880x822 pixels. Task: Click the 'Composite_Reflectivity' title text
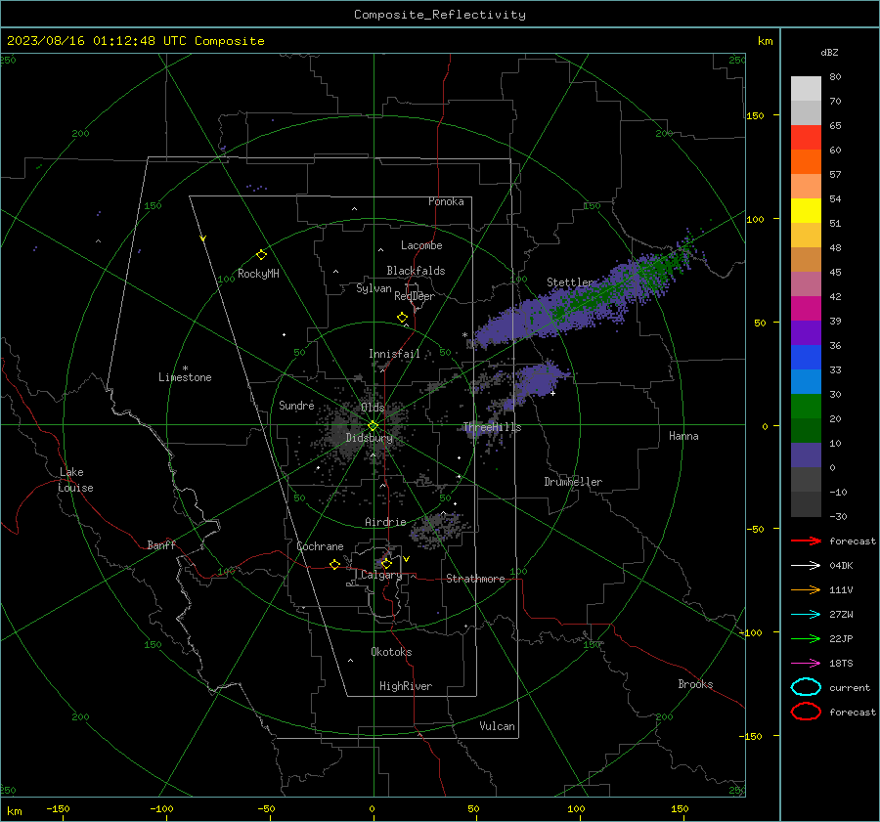point(440,15)
